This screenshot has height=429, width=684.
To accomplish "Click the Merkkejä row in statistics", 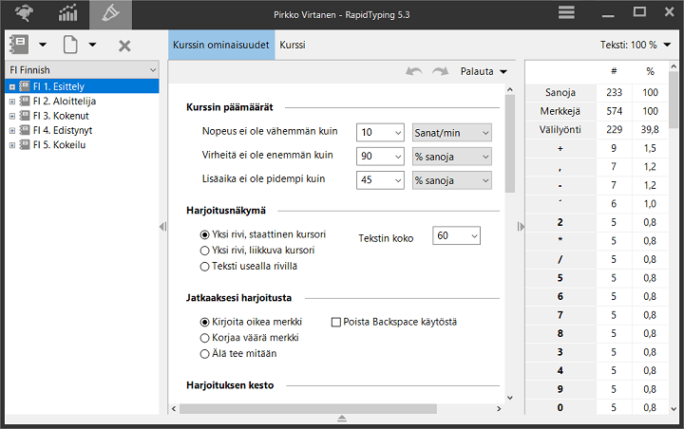I will (x=597, y=111).
